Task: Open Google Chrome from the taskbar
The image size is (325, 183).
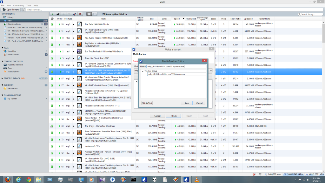Action: [29, 180]
